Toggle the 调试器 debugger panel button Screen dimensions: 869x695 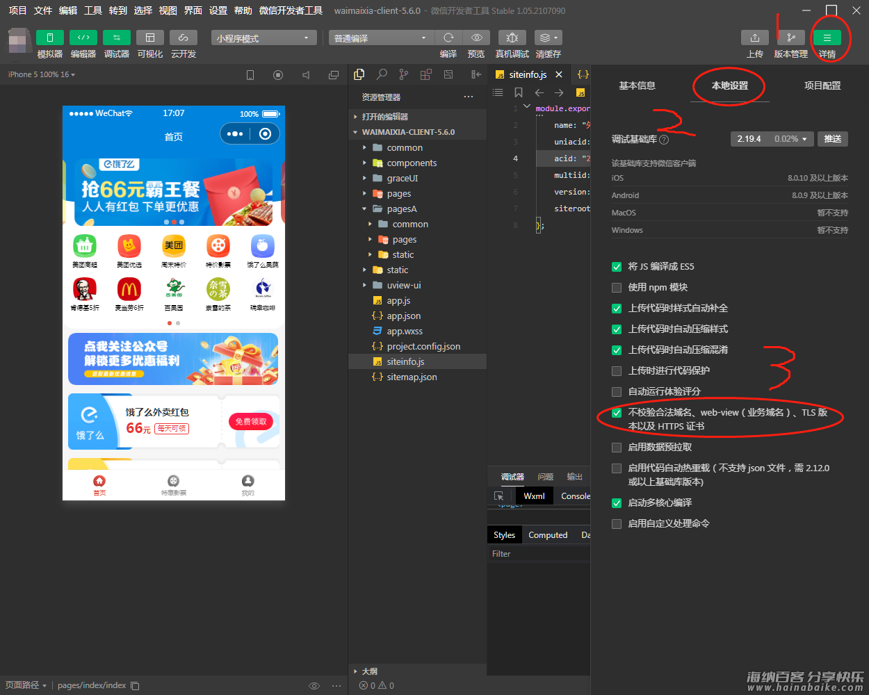pyautogui.click(x=117, y=38)
